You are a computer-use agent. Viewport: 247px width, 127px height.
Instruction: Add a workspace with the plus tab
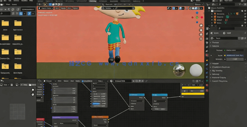(x=143, y=1)
